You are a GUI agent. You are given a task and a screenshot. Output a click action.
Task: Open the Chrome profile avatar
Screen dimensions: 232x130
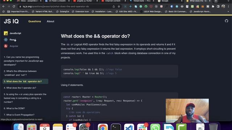[x=223, y=6]
